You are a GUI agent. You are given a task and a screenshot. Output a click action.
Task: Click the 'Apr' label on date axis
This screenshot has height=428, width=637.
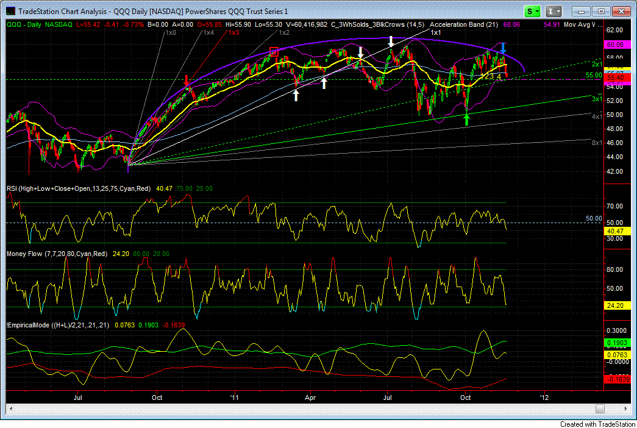pyautogui.click(x=310, y=398)
